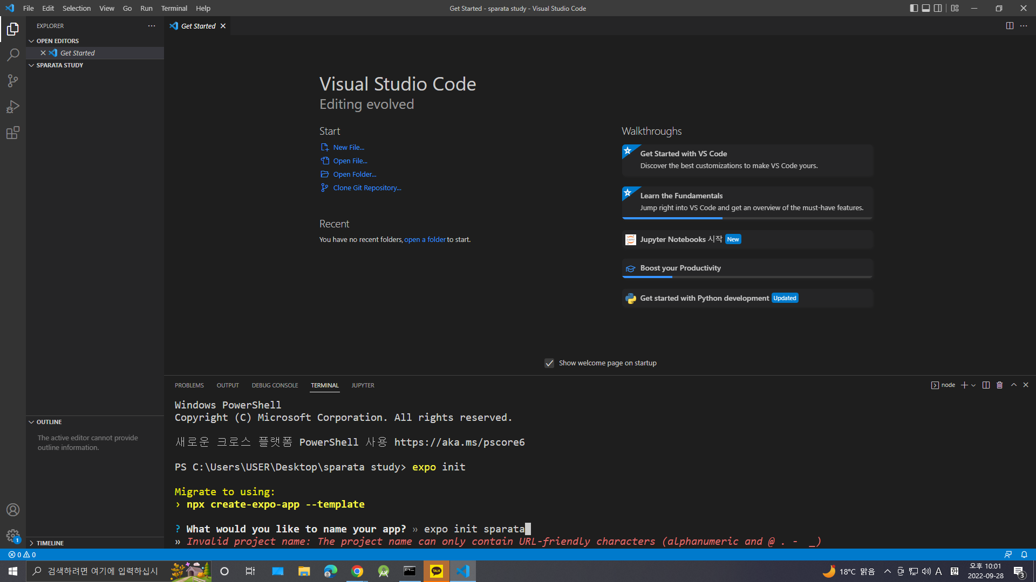Open Explorer views and more actions menu
1036x582 pixels.
152,26
